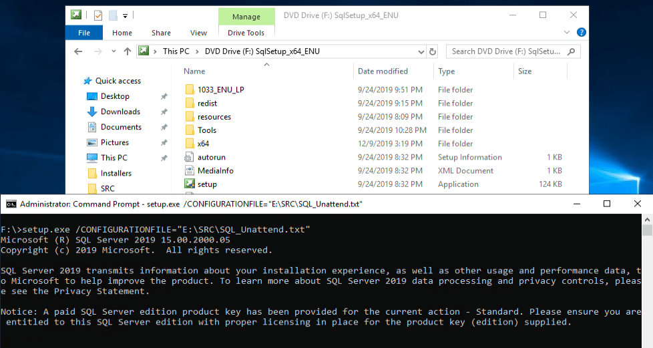Switch to the View ribbon tab
This screenshot has height=348, width=653.
pos(198,33)
